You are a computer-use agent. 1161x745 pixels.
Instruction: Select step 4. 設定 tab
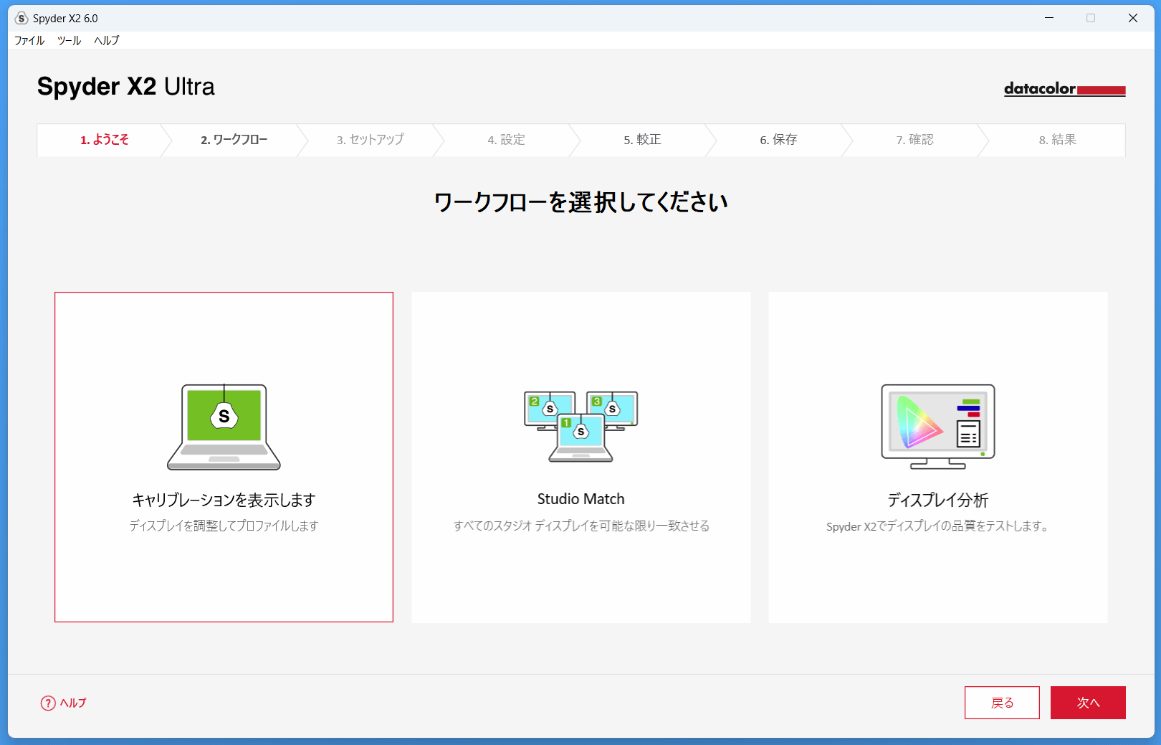coord(506,140)
